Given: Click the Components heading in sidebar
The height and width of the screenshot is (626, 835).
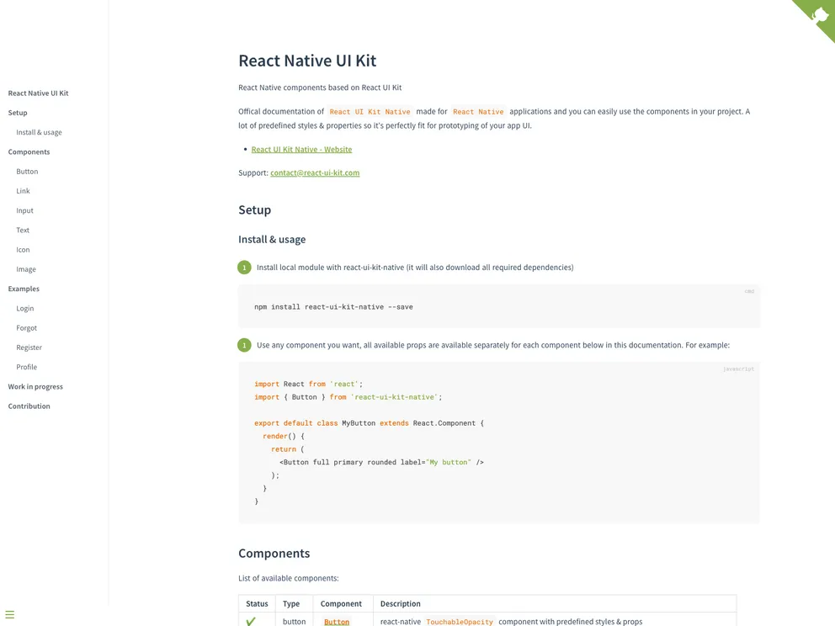Looking at the screenshot, I should [x=29, y=152].
